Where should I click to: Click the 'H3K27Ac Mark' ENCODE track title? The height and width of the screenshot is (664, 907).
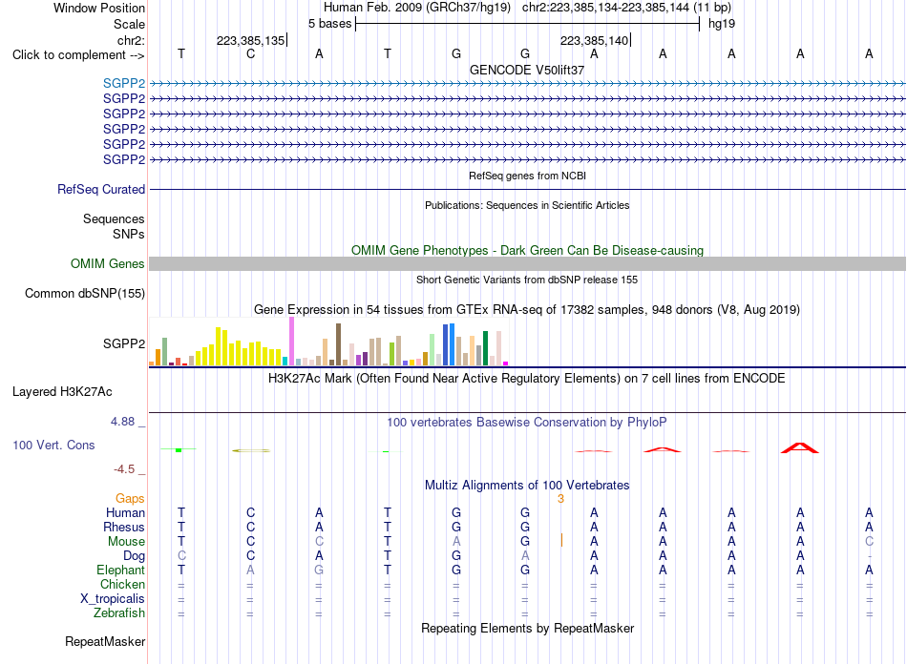click(x=527, y=379)
